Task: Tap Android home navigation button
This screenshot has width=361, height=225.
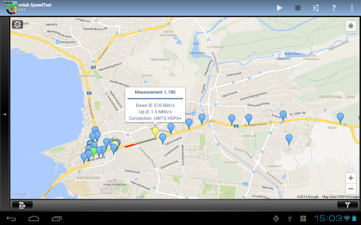Action: [34, 218]
